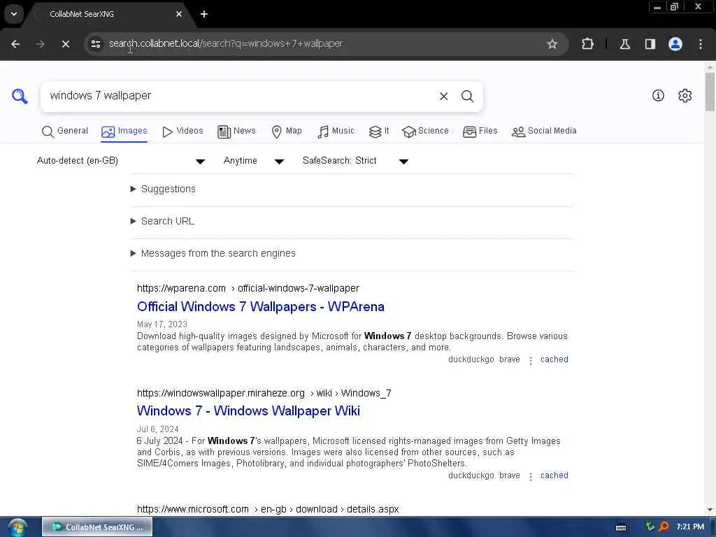The height and width of the screenshot is (537, 716).
Task: Switch to the General search tab
Action: [x=65, y=131]
